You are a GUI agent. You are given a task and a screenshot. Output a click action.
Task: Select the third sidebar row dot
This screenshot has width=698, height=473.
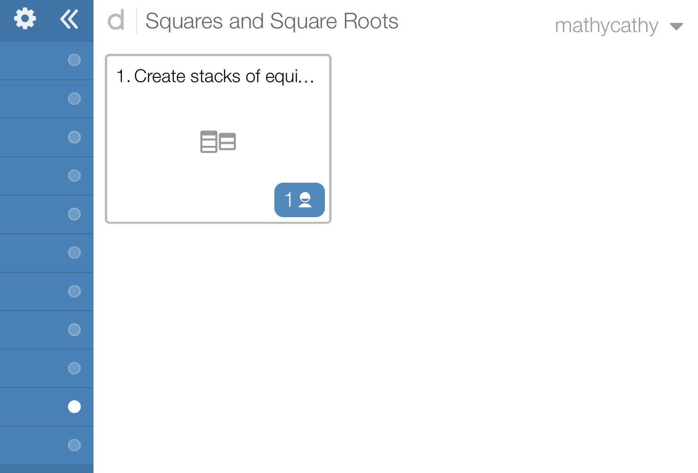[x=74, y=137]
